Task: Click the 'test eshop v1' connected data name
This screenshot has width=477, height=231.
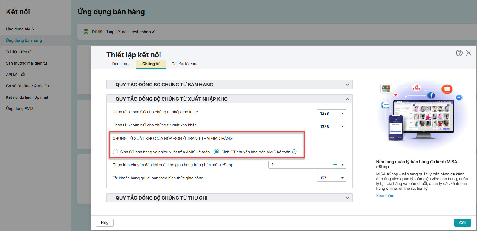Action: [143, 32]
